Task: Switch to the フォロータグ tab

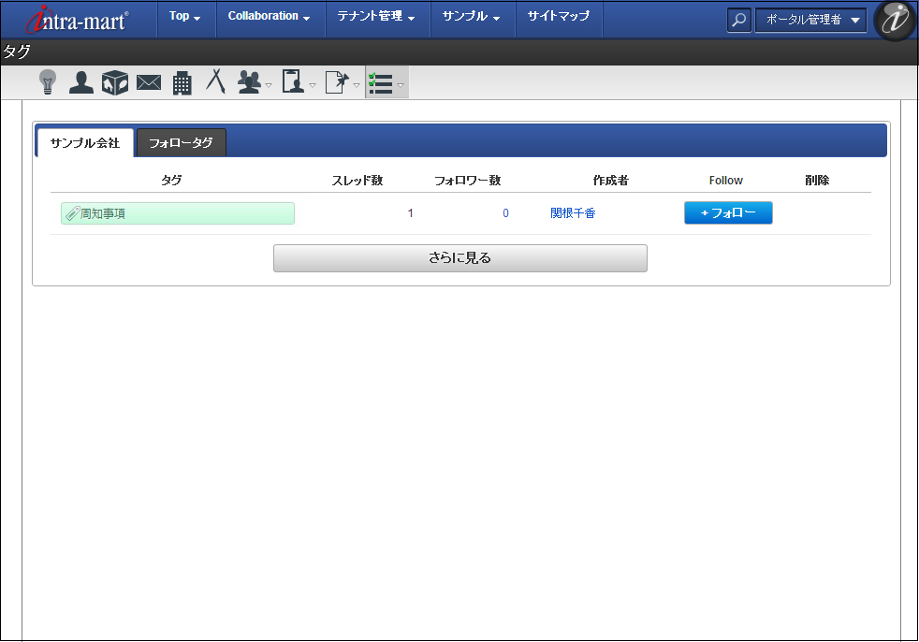Action: (x=181, y=143)
